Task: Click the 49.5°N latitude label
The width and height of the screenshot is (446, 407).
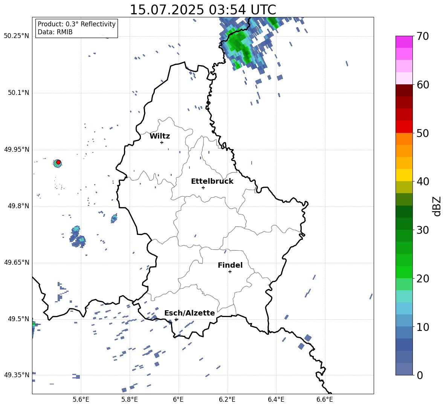Action: click(18, 319)
